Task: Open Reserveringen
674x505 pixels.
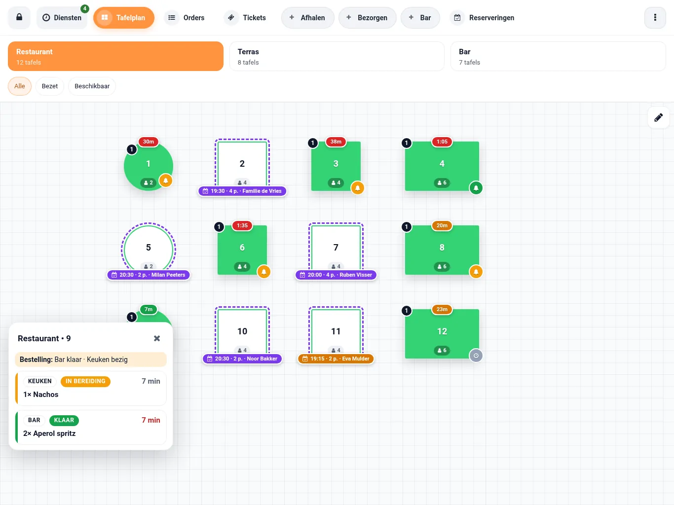Action: click(484, 18)
